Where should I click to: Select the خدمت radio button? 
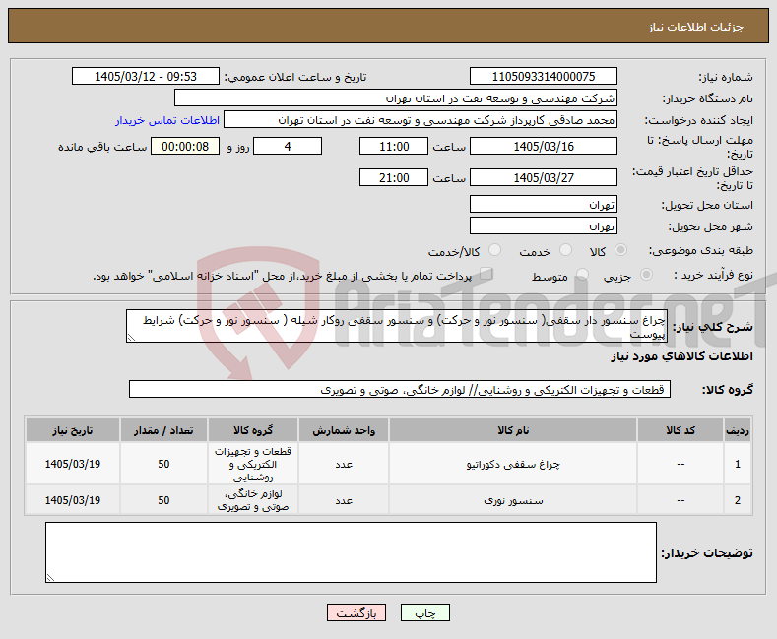point(565,250)
